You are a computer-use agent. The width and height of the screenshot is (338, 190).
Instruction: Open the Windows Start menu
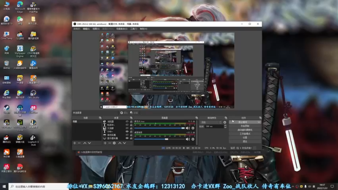[4, 186]
